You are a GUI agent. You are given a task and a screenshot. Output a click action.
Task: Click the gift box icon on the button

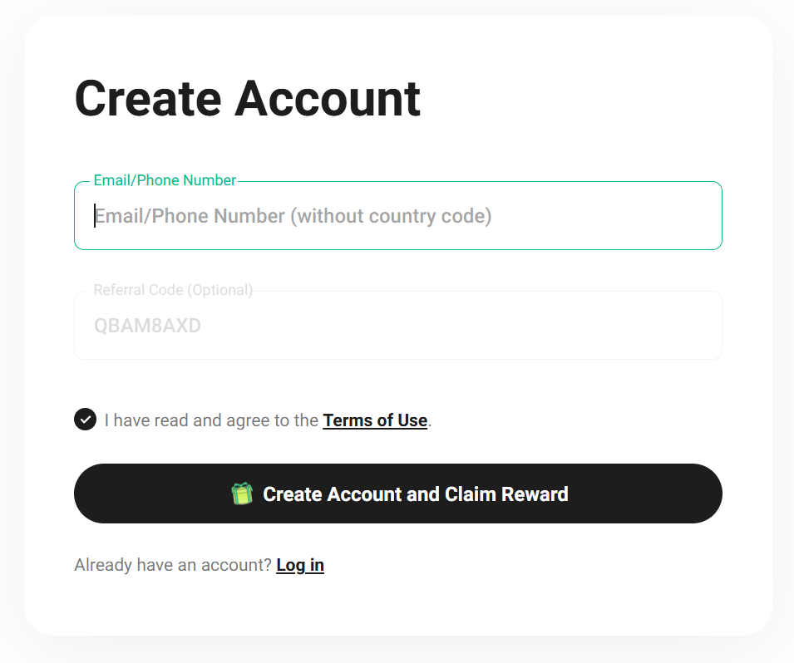pyautogui.click(x=241, y=494)
